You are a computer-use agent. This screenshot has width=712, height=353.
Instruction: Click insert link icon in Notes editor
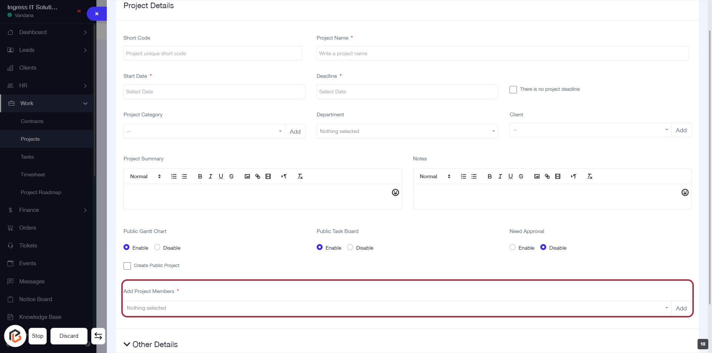coord(547,176)
